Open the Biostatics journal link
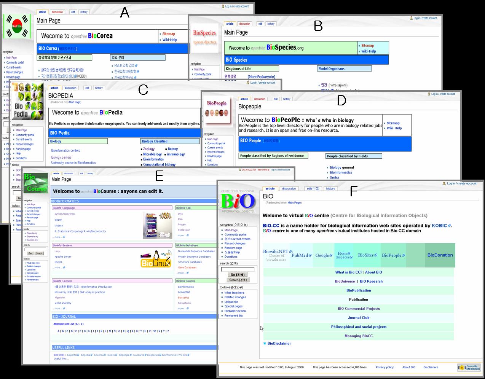Viewport: 485px width, 379px height. point(183,298)
